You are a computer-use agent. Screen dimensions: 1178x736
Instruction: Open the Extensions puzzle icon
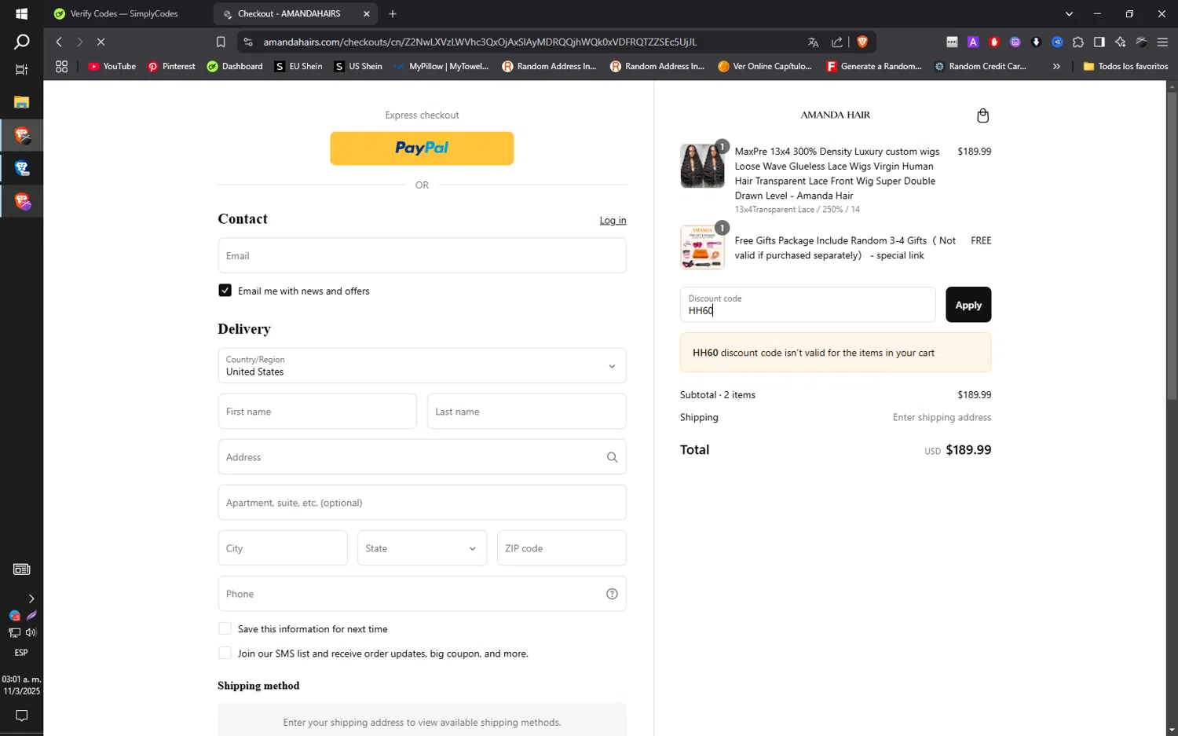tap(1077, 42)
